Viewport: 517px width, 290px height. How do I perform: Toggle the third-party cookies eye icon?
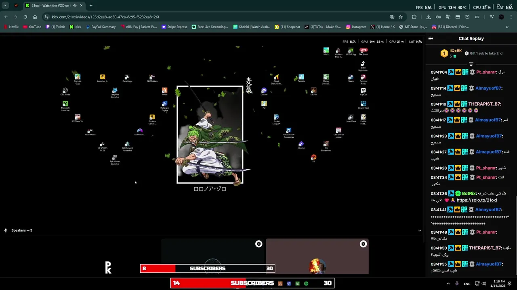(x=392, y=17)
